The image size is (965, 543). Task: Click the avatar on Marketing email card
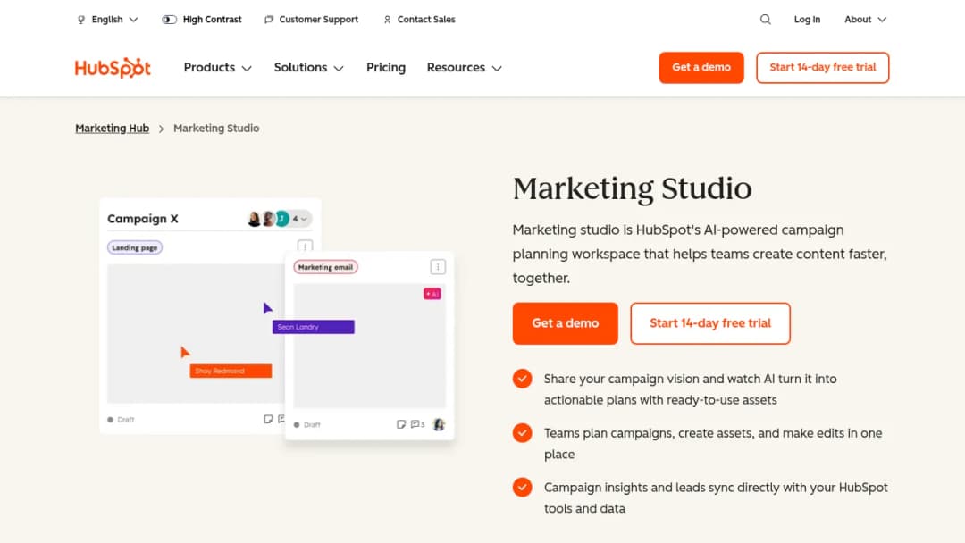[x=439, y=424]
